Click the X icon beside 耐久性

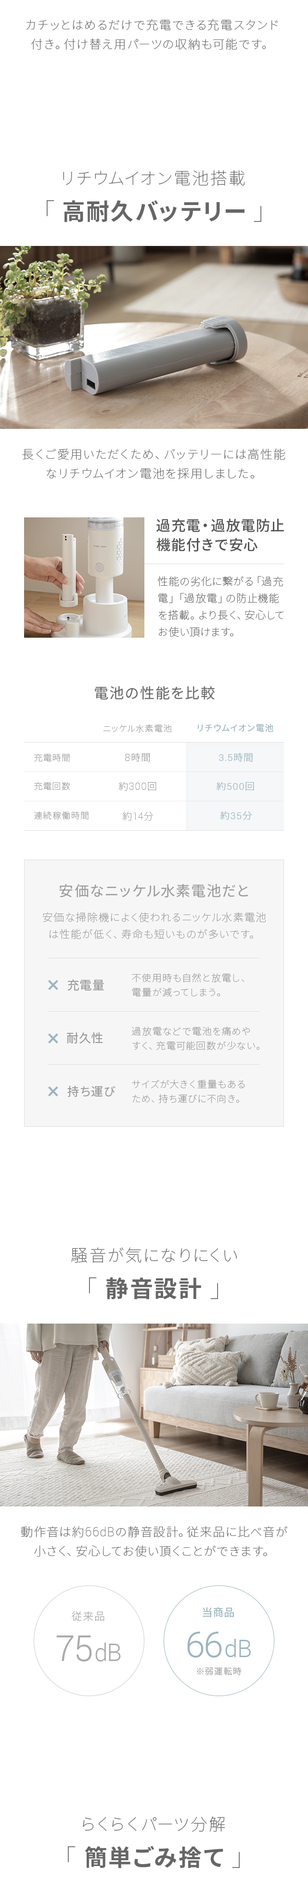pyautogui.click(x=53, y=1038)
